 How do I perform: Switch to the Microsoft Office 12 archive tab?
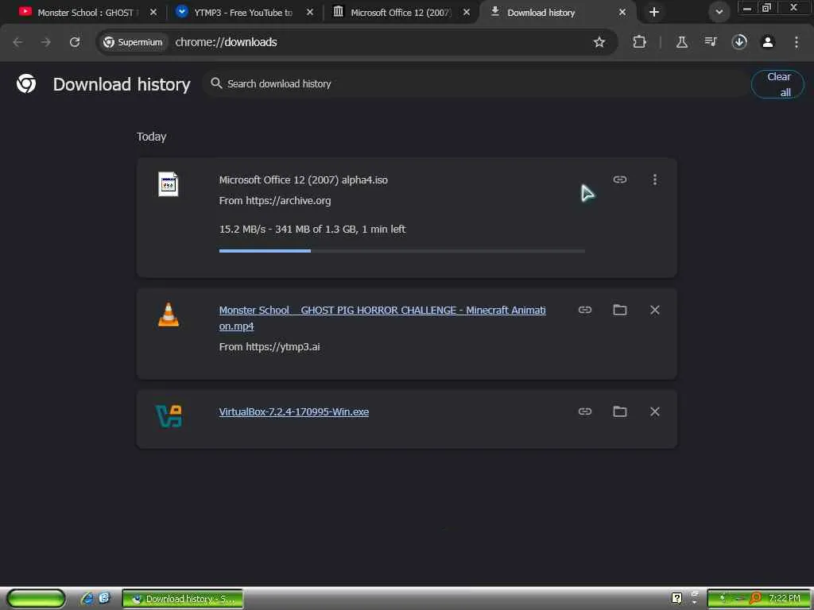coord(400,12)
